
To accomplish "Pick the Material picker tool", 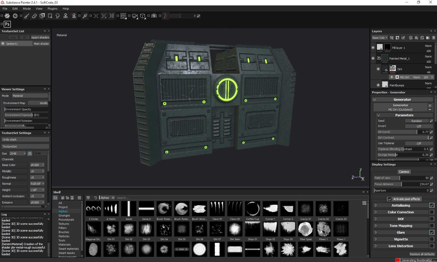I will (85, 16).
